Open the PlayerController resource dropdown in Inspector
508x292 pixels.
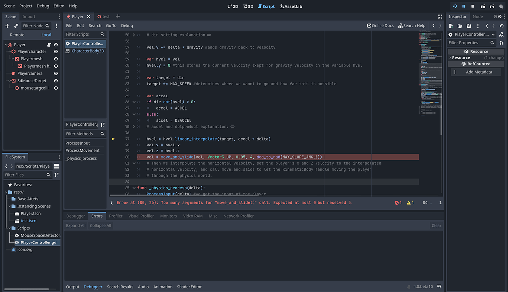(x=492, y=34)
